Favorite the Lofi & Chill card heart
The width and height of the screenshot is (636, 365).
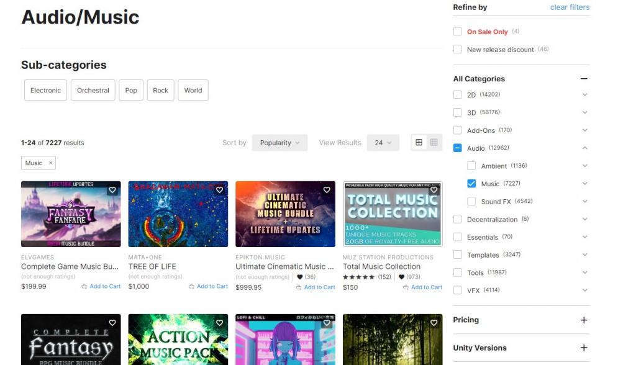pos(327,323)
